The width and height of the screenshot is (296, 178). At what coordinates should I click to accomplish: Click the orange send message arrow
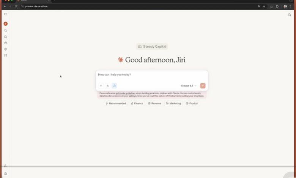[203, 86]
